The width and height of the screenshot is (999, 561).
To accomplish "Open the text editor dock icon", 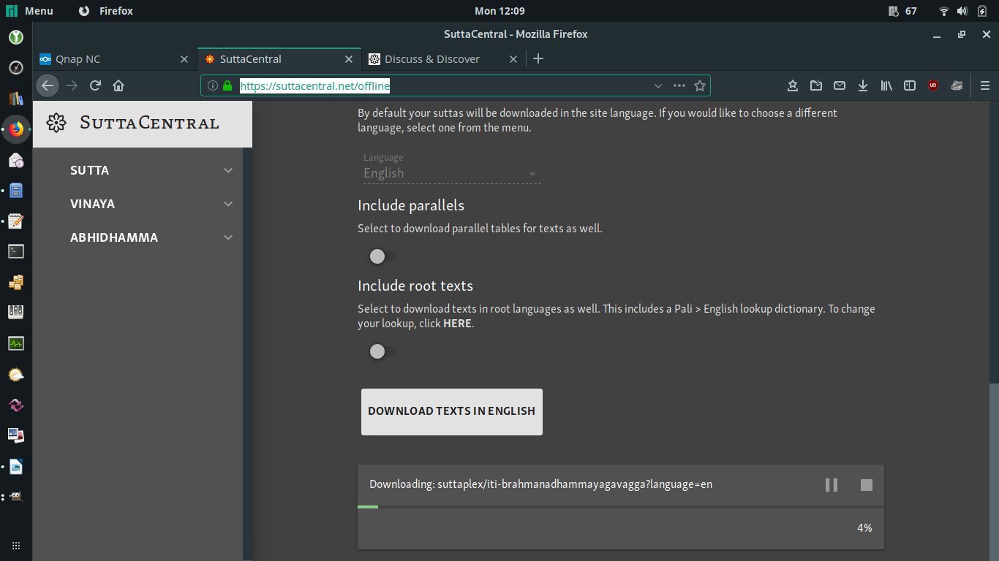I will point(16,221).
